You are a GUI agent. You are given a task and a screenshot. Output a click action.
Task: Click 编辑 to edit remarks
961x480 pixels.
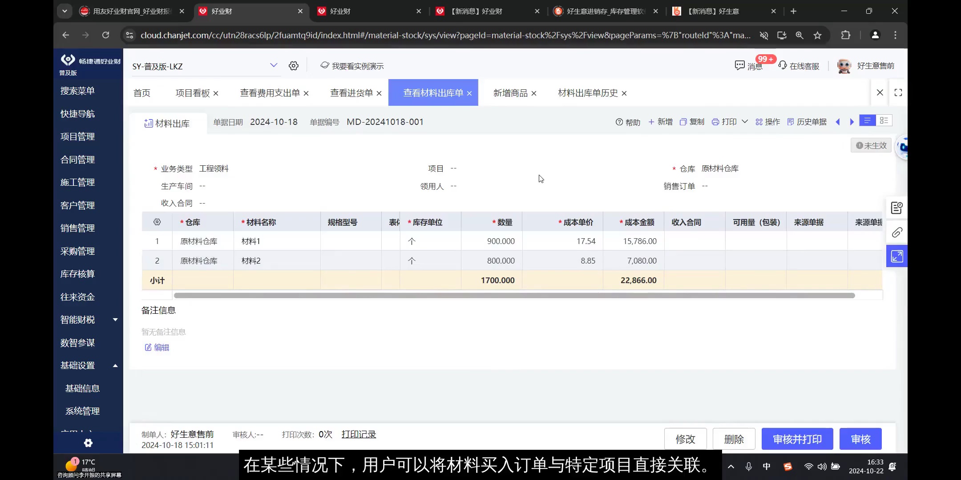pyautogui.click(x=157, y=348)
